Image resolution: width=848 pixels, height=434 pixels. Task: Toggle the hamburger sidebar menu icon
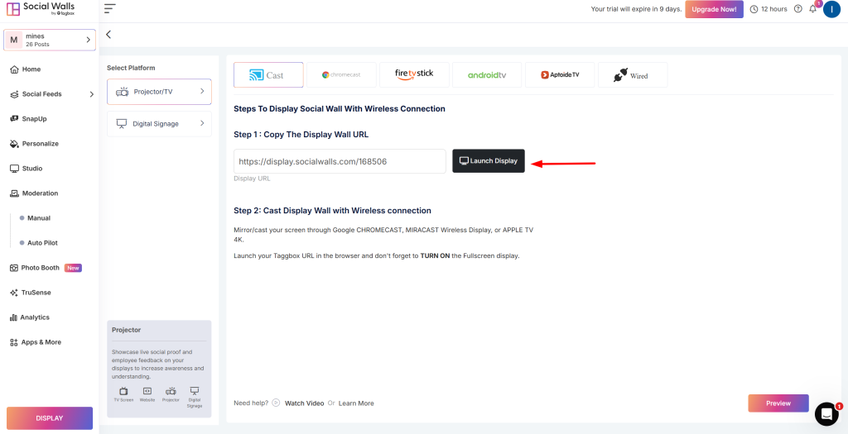tap(110, 8)
